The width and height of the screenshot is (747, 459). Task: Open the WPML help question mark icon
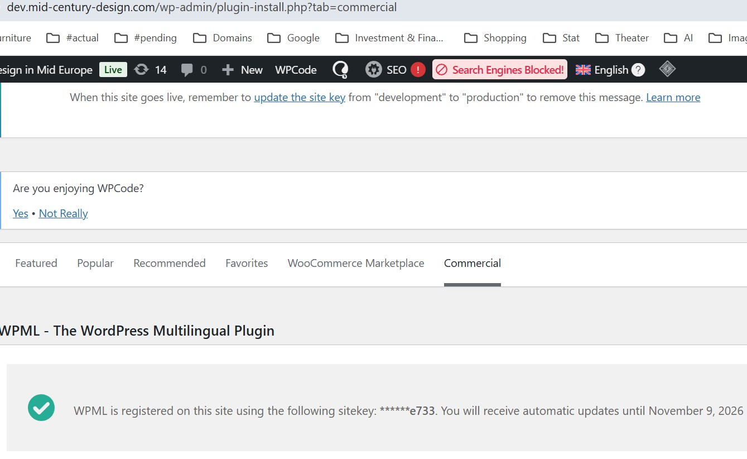pos(638,70)
